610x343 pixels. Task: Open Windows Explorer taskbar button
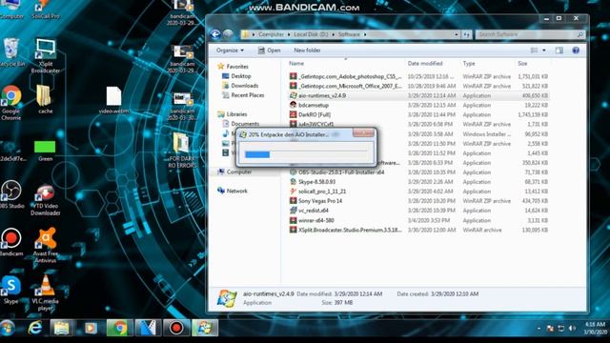(x=61, y=328)
